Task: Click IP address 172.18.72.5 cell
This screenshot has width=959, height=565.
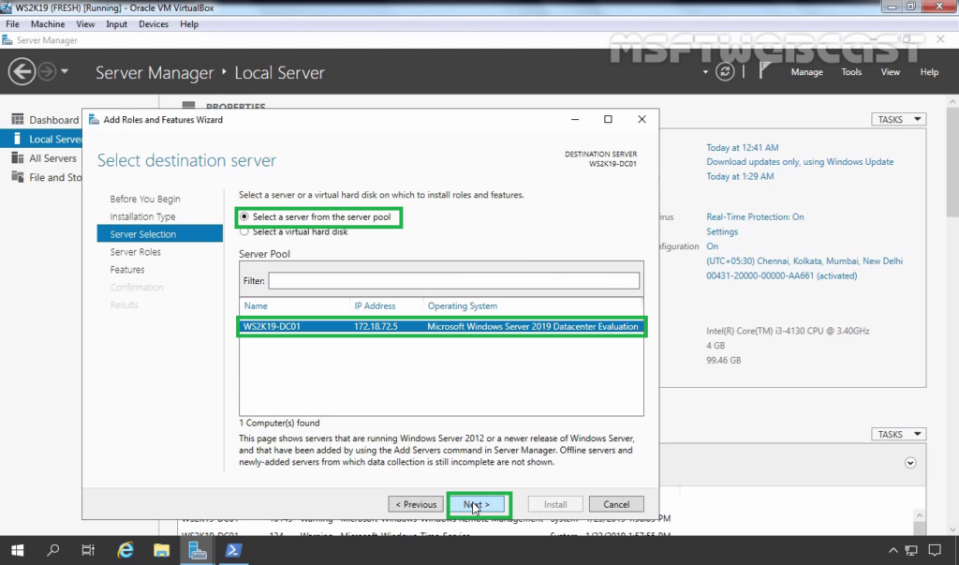Action: [x=376, y=326]
